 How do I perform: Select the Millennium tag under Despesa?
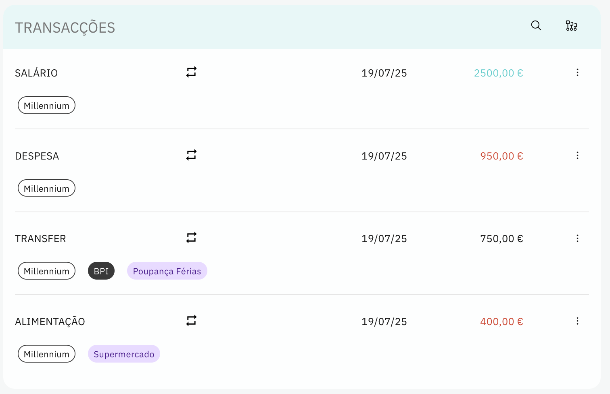[46, 189]
